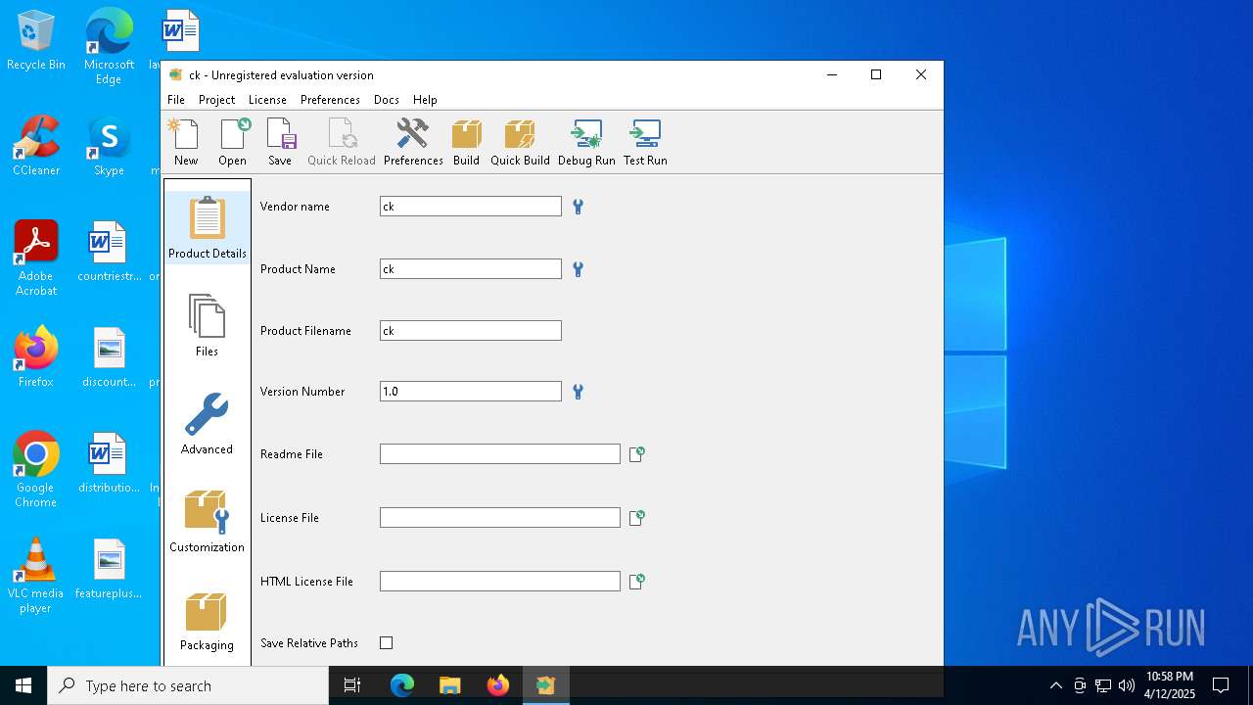Select the Product Details sidebar section
This screenshot has height=705, width=1253.
coord(208,227)
